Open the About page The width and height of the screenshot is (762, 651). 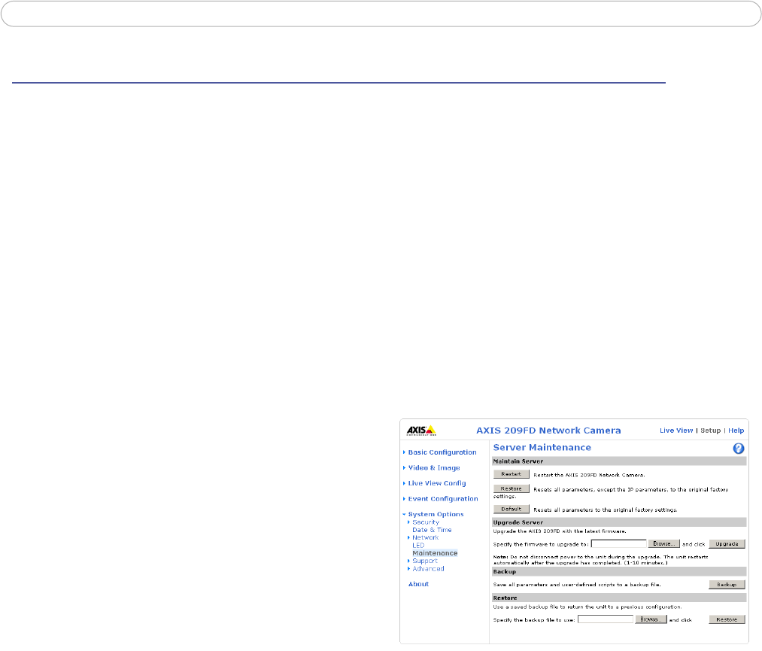pos(418,584)
